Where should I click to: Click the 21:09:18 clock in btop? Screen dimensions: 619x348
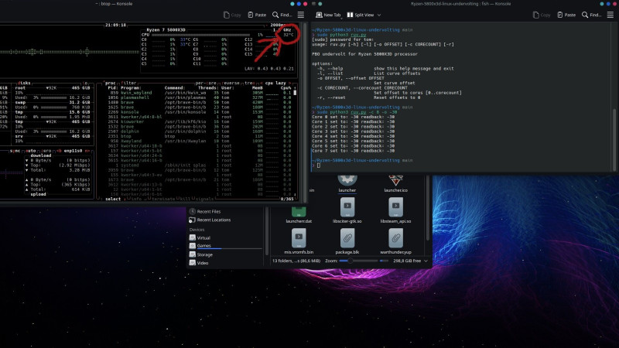pos(115,25)
